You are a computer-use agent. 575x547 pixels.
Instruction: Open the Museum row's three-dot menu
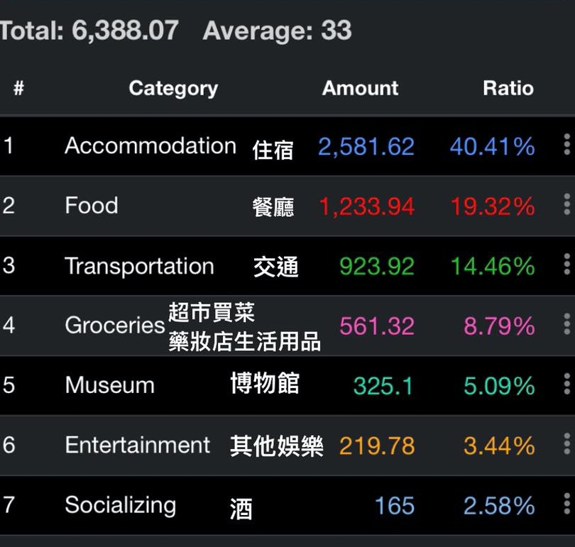click(566, 384)
